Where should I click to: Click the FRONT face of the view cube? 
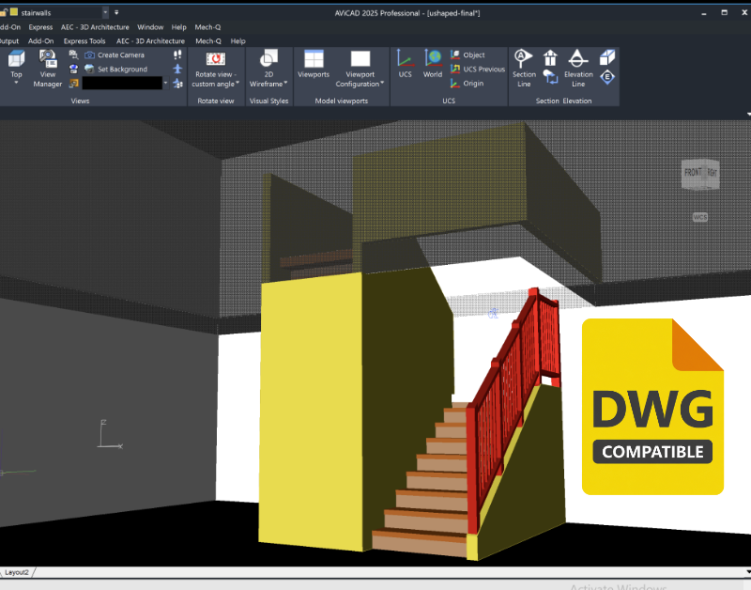[693, 173]
